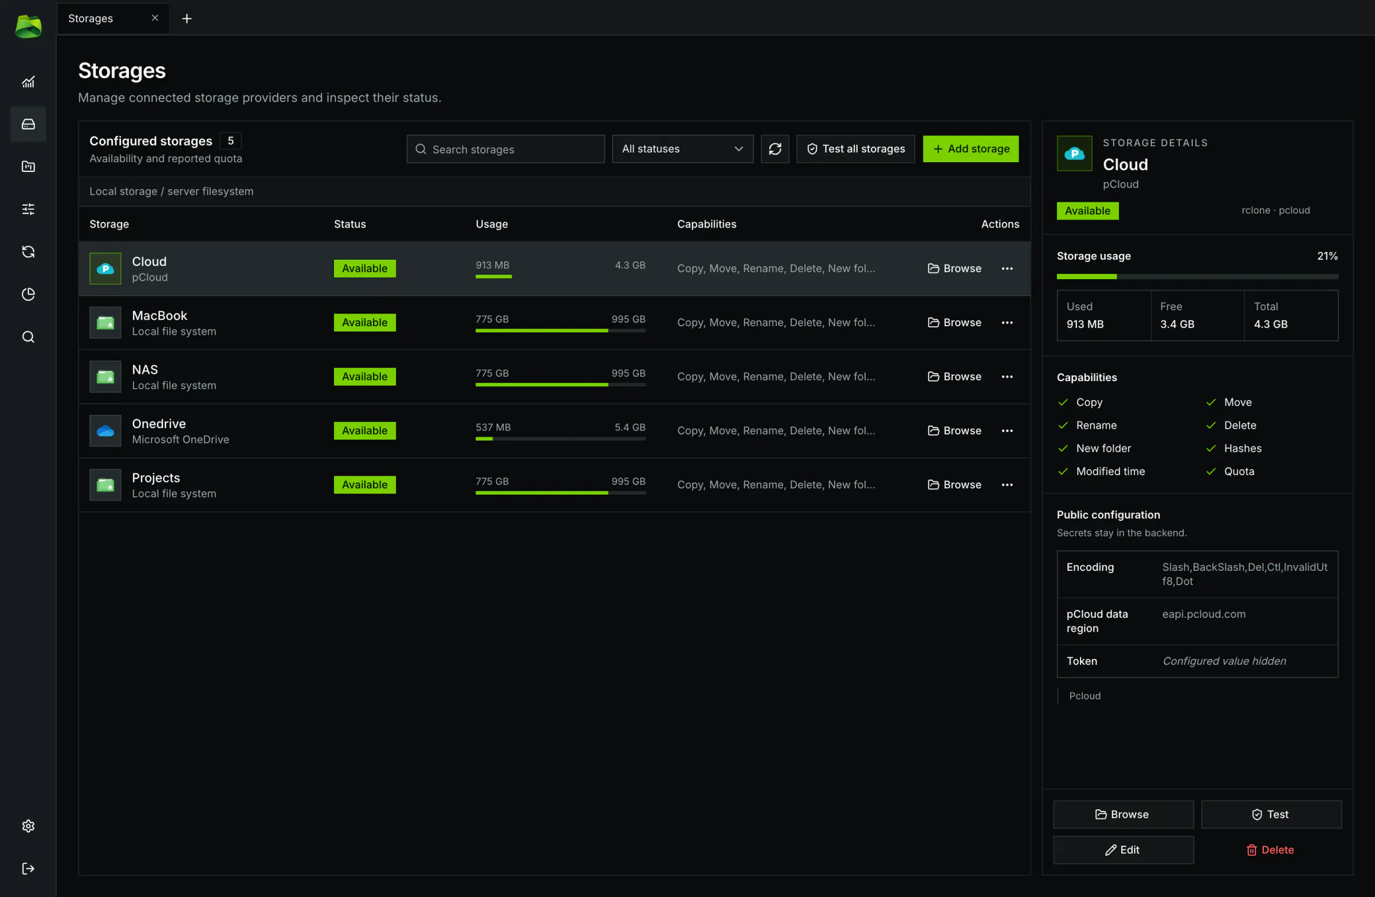Open the sliders settings icon in sidebar

click(27, 209)
